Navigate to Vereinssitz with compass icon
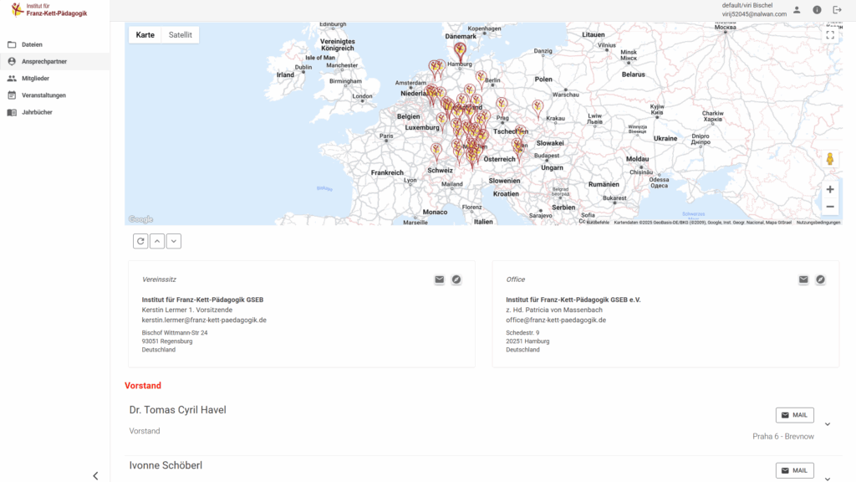The width and height of the screenshot is (856, 482). (x=456, y=279)
